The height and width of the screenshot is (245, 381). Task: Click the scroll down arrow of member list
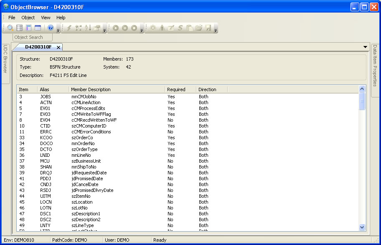point(362,227)
